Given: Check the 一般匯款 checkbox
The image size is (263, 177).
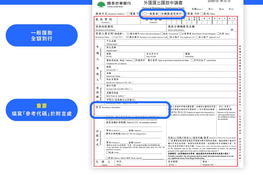Looking at the screenshot, I should [x=145, y=14].
